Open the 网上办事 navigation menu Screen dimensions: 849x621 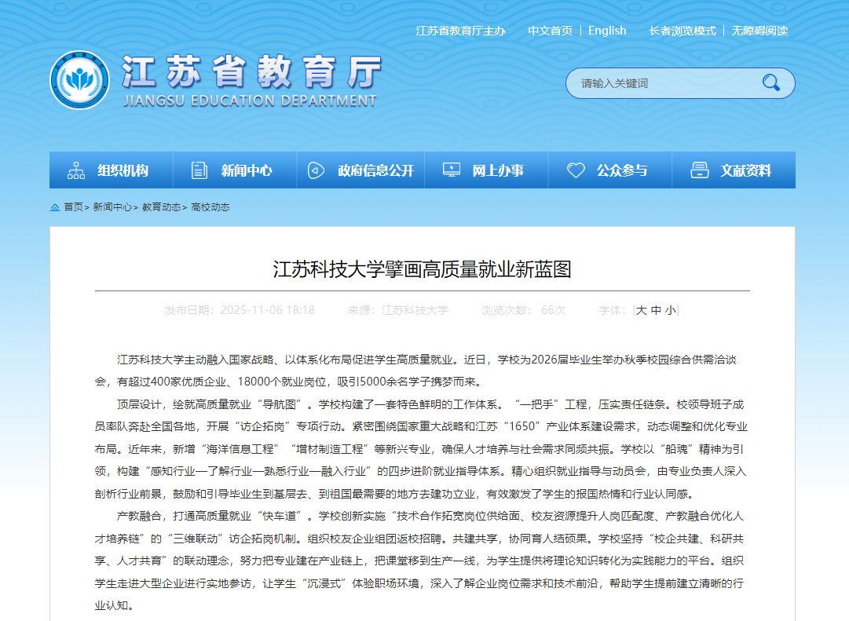pos(498,170)
